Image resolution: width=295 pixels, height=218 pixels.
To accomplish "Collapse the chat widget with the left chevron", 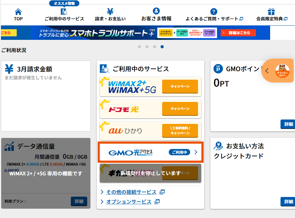I will coord(267,71).
